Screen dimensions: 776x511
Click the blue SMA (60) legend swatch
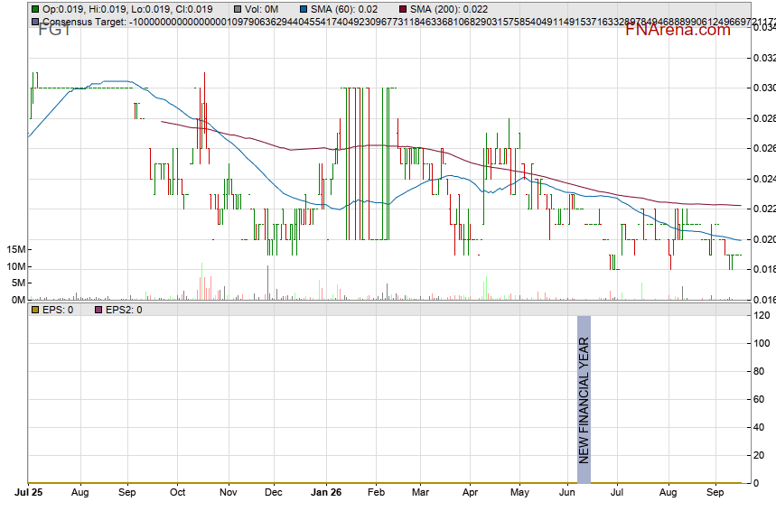[x=304, y=9]
